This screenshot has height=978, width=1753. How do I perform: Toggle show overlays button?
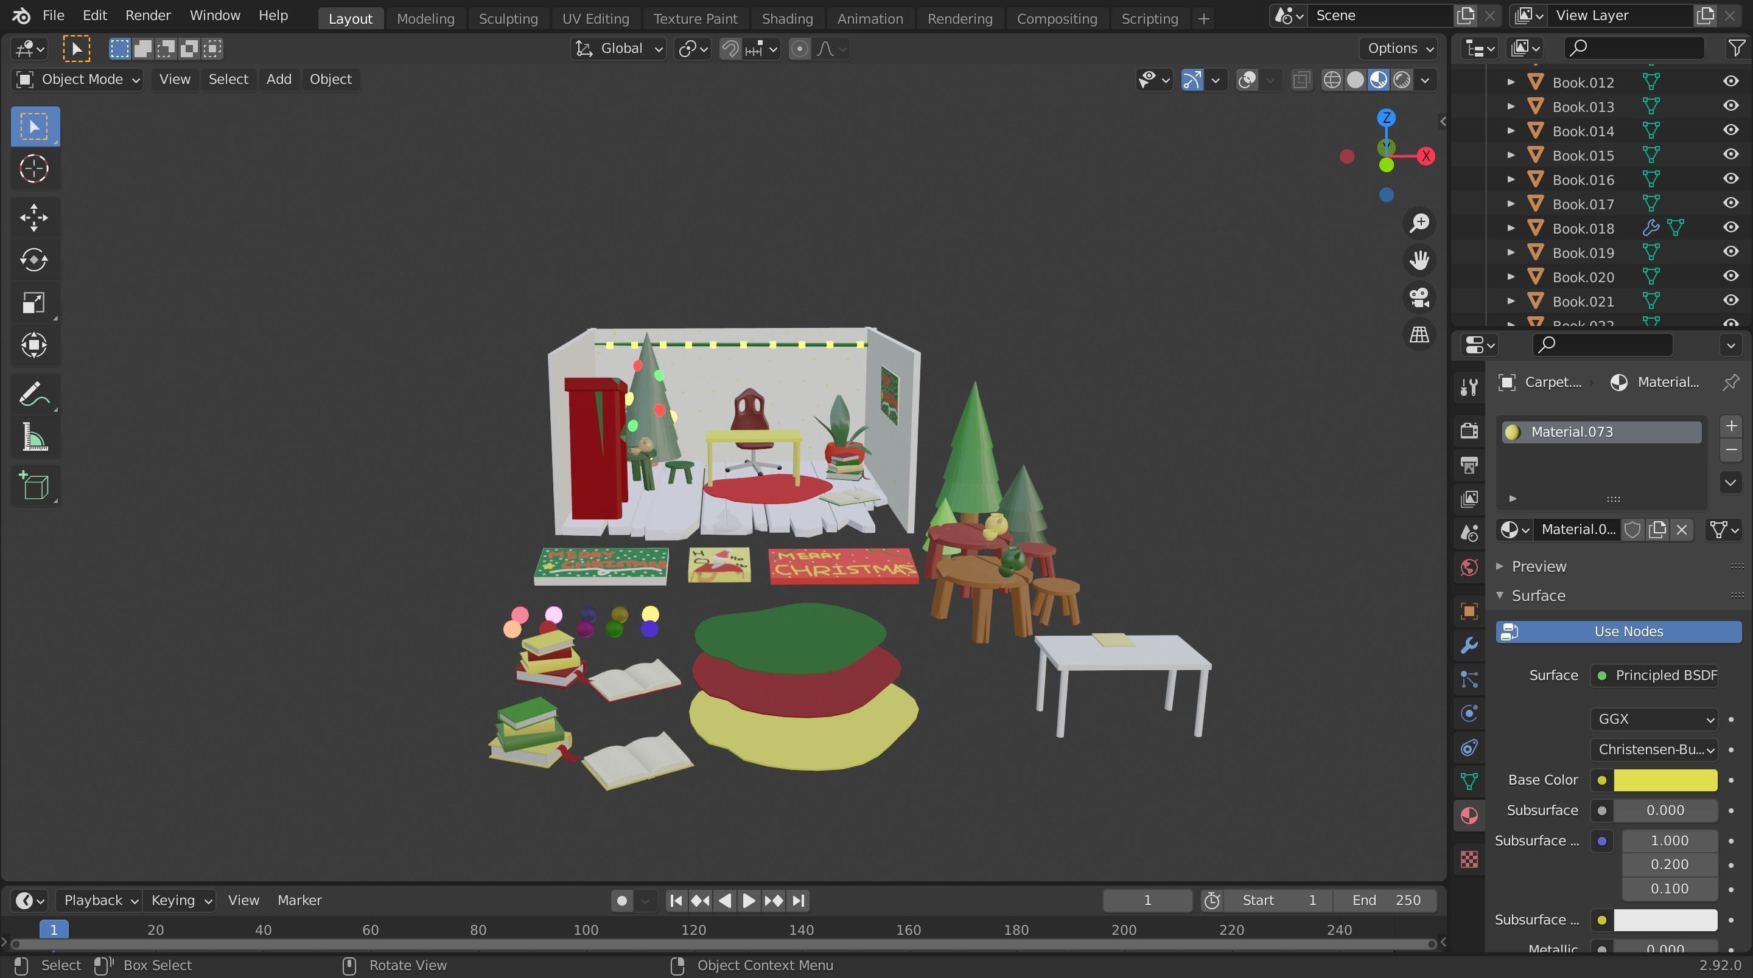click(x=1247, y=80)
